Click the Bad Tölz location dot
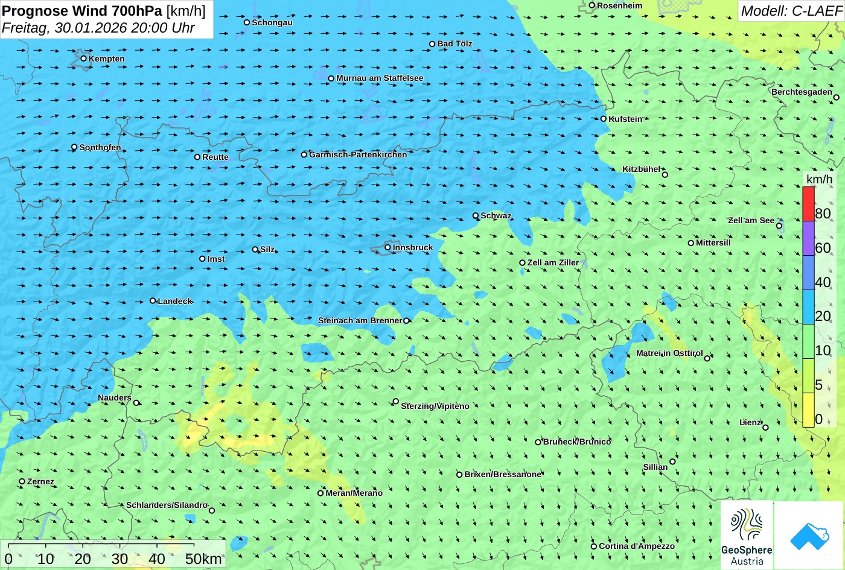 pyautogui.click(x=432, y=43)
